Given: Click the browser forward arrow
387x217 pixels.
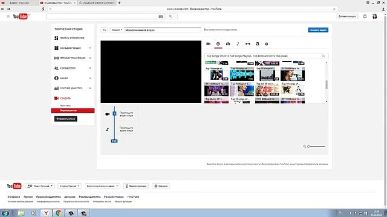Looking at the screenshot, I should [8, 9].
